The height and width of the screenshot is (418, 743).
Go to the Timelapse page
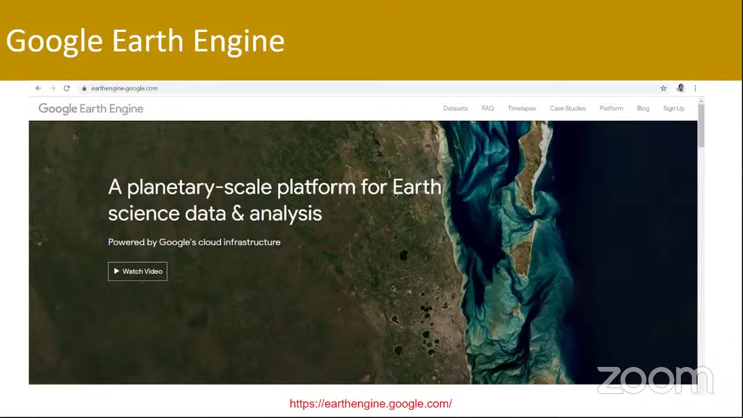522,109
